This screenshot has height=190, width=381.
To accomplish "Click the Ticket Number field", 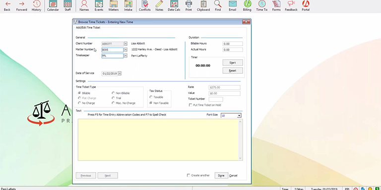I will (x=216, y=99).
